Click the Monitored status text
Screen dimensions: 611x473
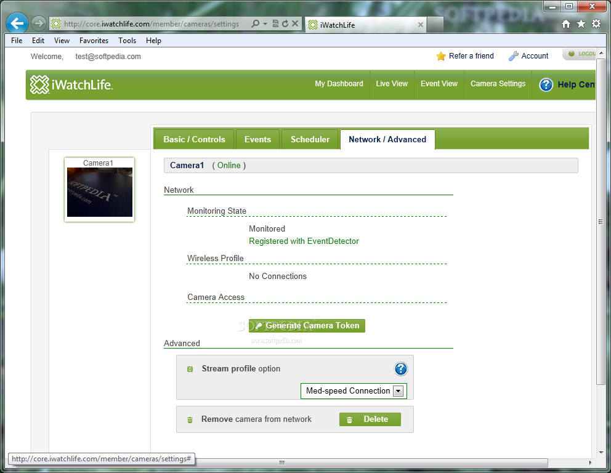267,228
